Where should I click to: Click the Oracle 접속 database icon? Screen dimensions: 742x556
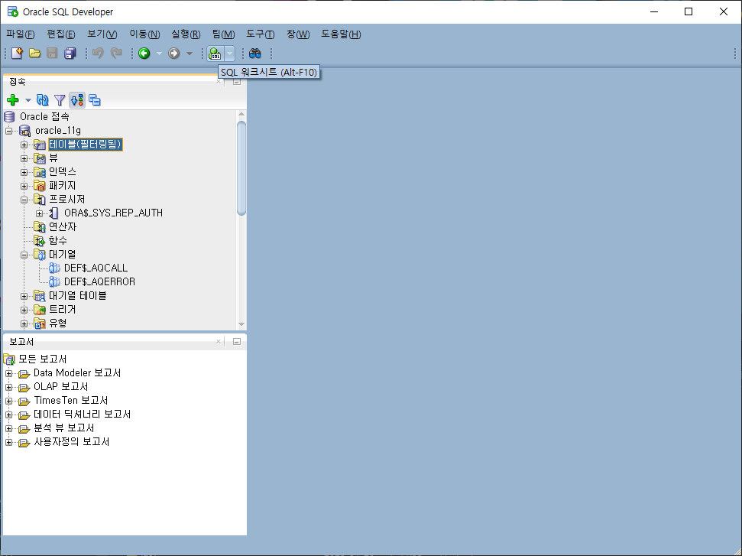pyautogui.click(x=9, y=116)
